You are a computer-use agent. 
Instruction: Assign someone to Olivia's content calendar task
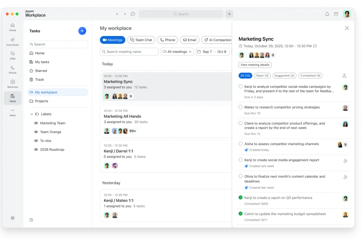point(345,177)
